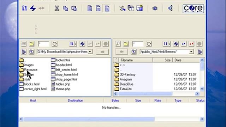
Task: Select blocks.html file
Action: pyautogui.click(x=29, y=84)
